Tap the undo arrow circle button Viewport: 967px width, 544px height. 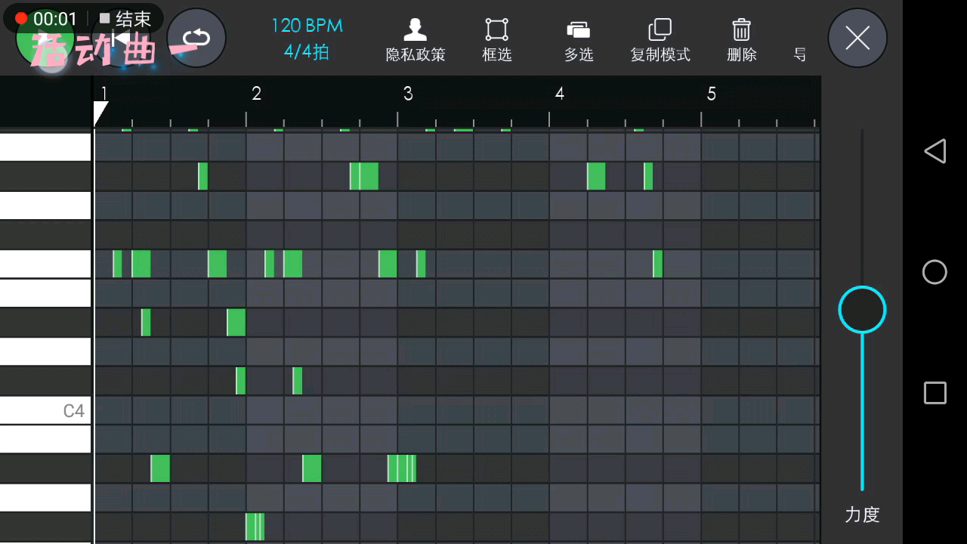pos(196,38)
